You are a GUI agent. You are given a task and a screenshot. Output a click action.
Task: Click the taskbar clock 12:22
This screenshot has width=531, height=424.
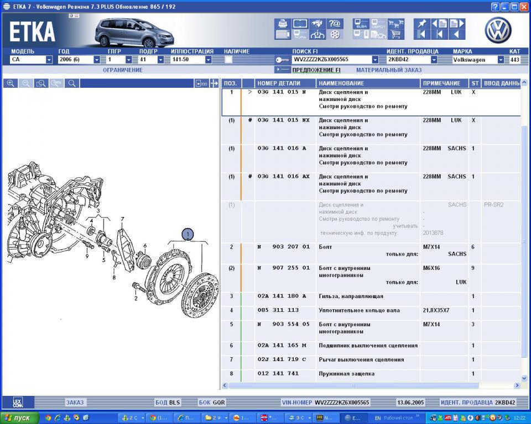519,418
